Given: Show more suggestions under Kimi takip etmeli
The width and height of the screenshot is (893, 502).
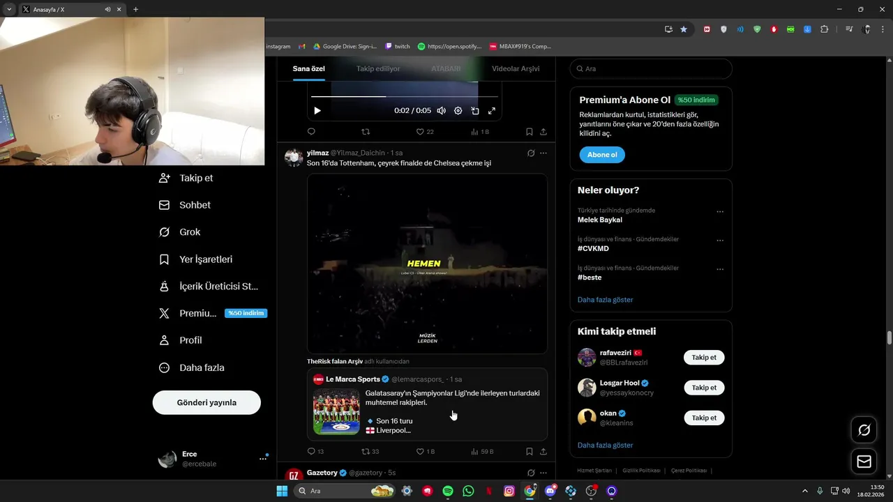Looking at the screenshot, I should [x=606, y=445].
